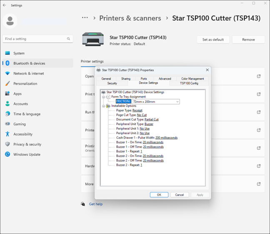This screenshot has height=234, width=270.
Task: Change Buzzer 1 Off Time value
Action: point(153,147)
